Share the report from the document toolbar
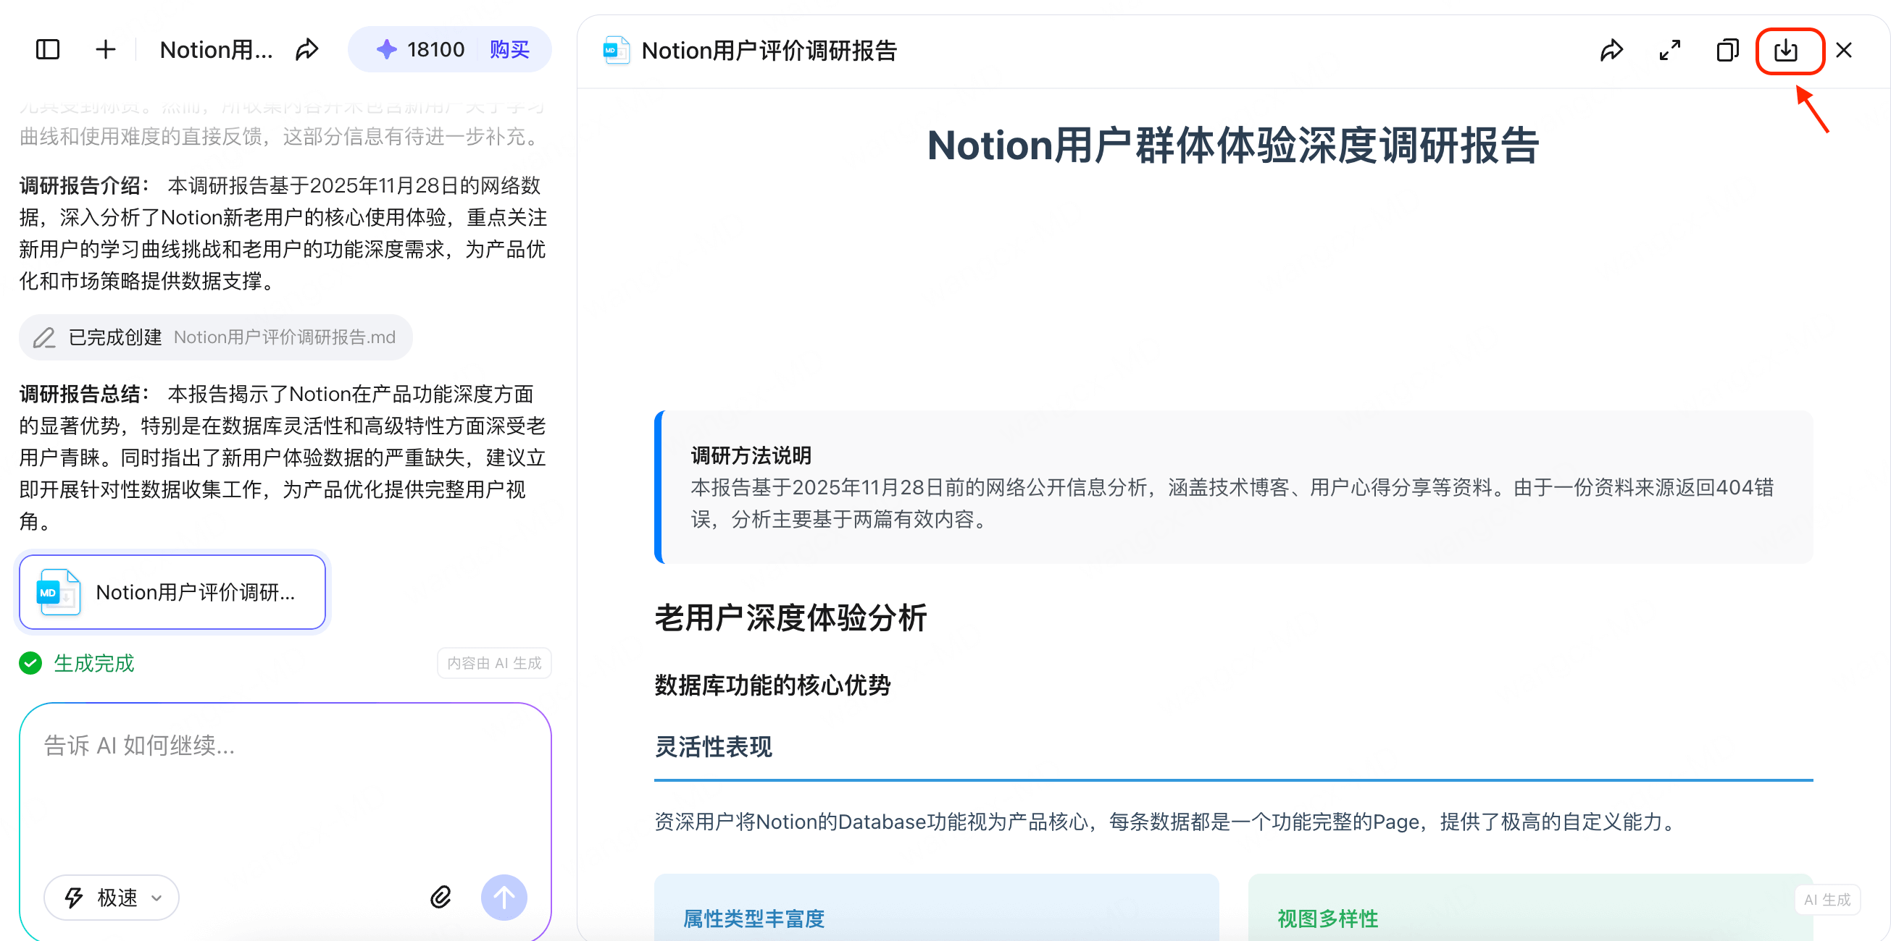Image resolution: width=1891 pixels, height=941 pixels. [1612, 50]
